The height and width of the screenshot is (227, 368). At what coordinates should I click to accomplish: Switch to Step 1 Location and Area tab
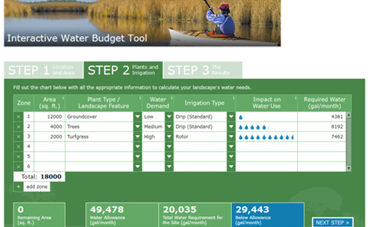coord(43,70)
